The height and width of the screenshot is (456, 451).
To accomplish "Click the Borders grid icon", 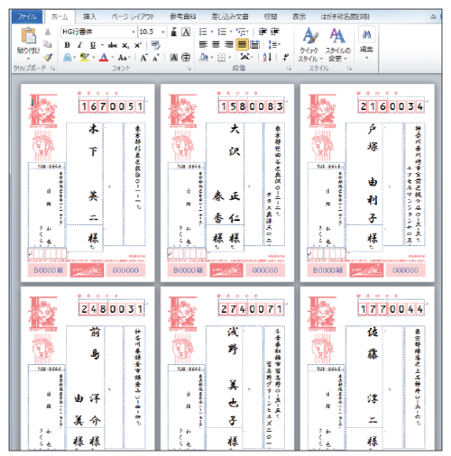I will (222, 57).
